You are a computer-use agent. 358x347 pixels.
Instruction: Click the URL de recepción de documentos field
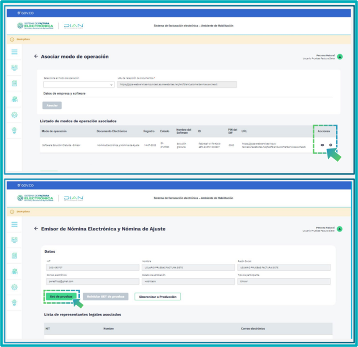(177, 84)
